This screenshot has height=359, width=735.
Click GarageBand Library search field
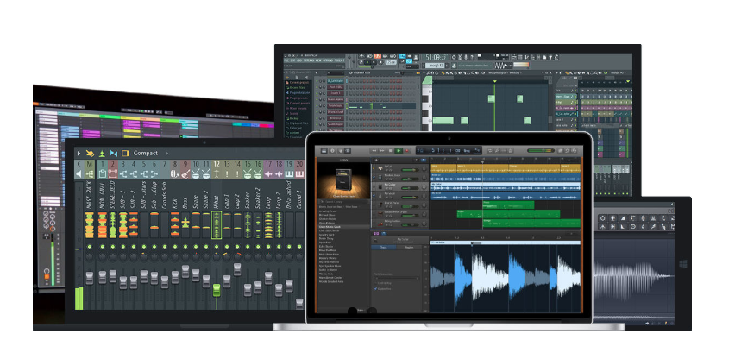tap(343, 202)
